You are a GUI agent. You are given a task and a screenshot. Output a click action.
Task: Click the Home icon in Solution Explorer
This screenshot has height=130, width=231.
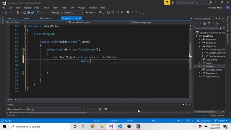click(205, 23)
